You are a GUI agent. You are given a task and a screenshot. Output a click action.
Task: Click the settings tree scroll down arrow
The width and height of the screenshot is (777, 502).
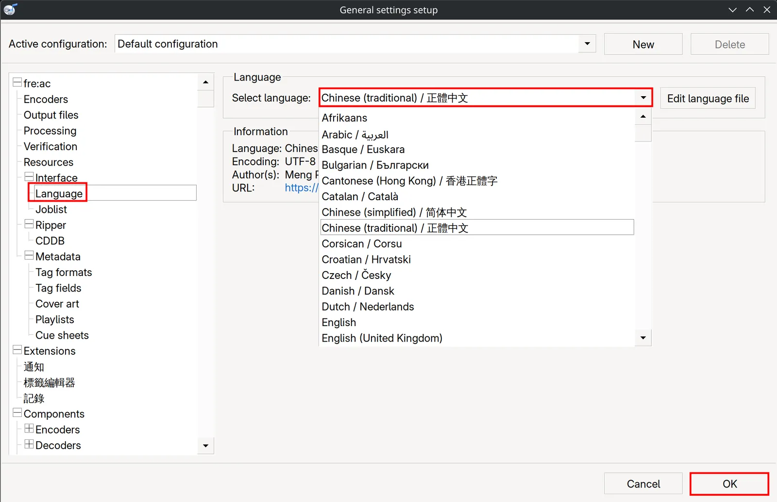point(205,446)
